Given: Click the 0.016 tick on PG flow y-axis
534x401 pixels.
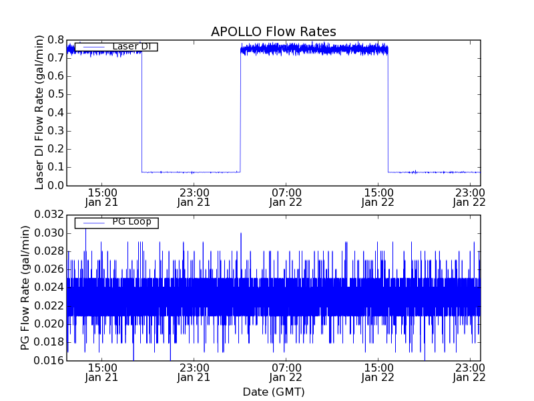Looking at the screenshot, I should [x=50, y=360].
